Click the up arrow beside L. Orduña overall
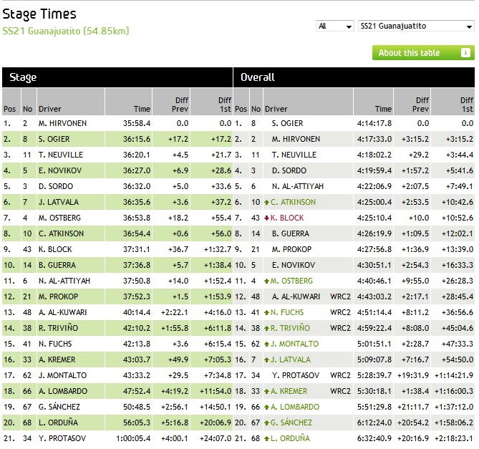 tap(267, 438)
